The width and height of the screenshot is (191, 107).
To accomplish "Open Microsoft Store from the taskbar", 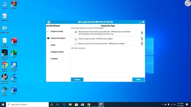I will click(76, 105).
